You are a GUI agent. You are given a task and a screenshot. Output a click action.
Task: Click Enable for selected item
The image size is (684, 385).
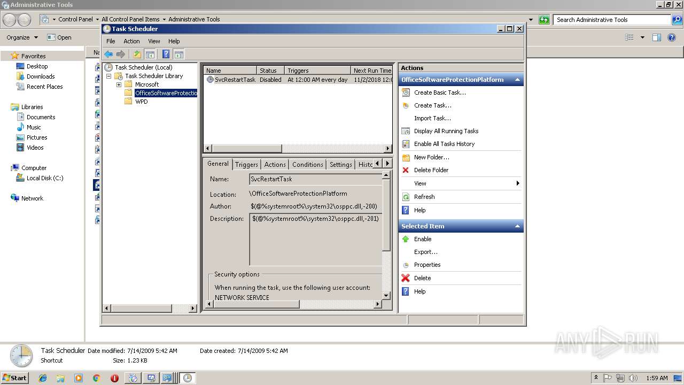click(423, 239)
